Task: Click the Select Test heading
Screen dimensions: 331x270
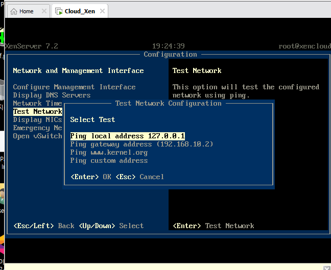Action: point(92,120)
